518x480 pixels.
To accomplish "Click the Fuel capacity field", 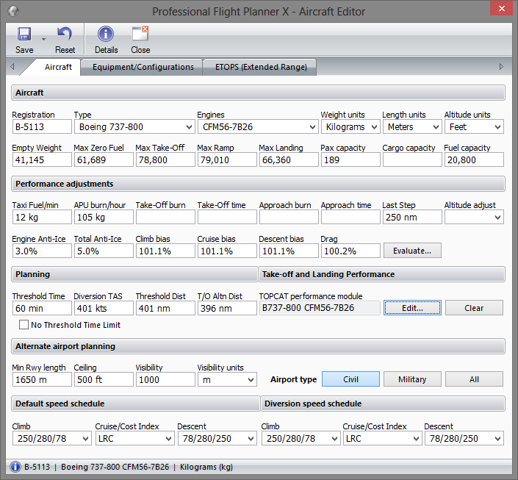I will pyautogui.click(x=474, y=160).
